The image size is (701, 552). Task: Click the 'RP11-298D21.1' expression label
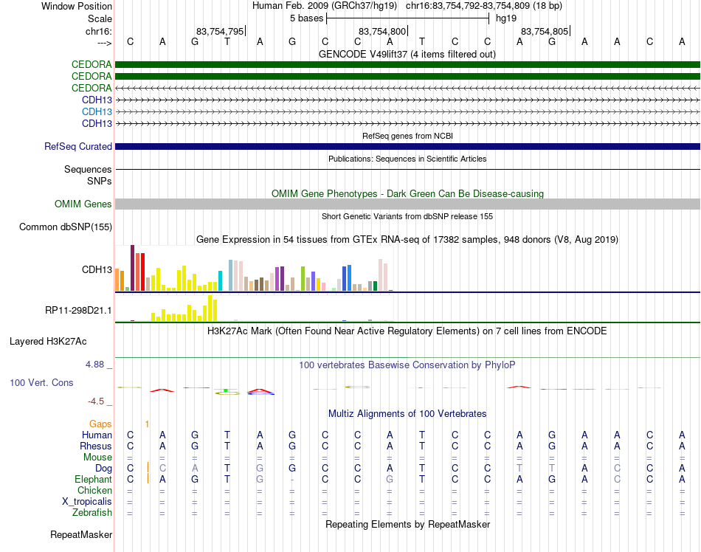(x=78, y=310)
